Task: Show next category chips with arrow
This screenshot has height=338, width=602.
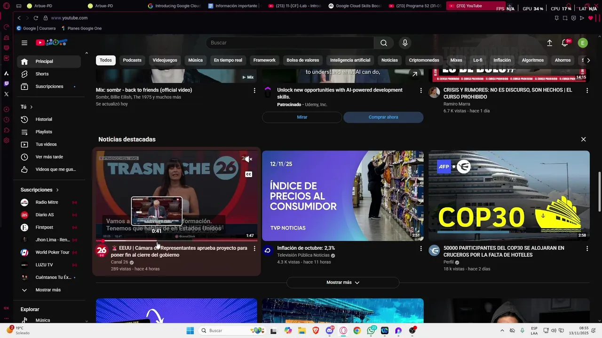Action: coord(588,60)
